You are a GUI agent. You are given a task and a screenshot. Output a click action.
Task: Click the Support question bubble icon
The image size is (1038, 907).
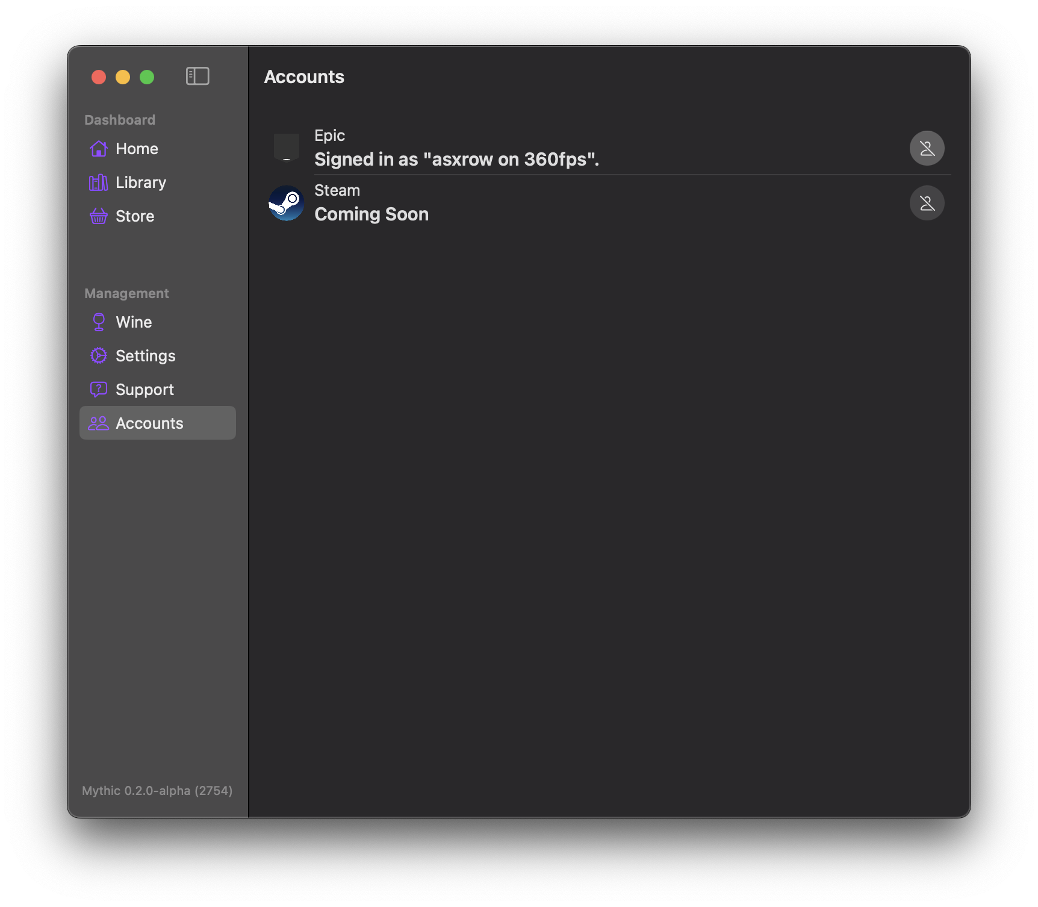pyautogui.click(x=99, y=390)
